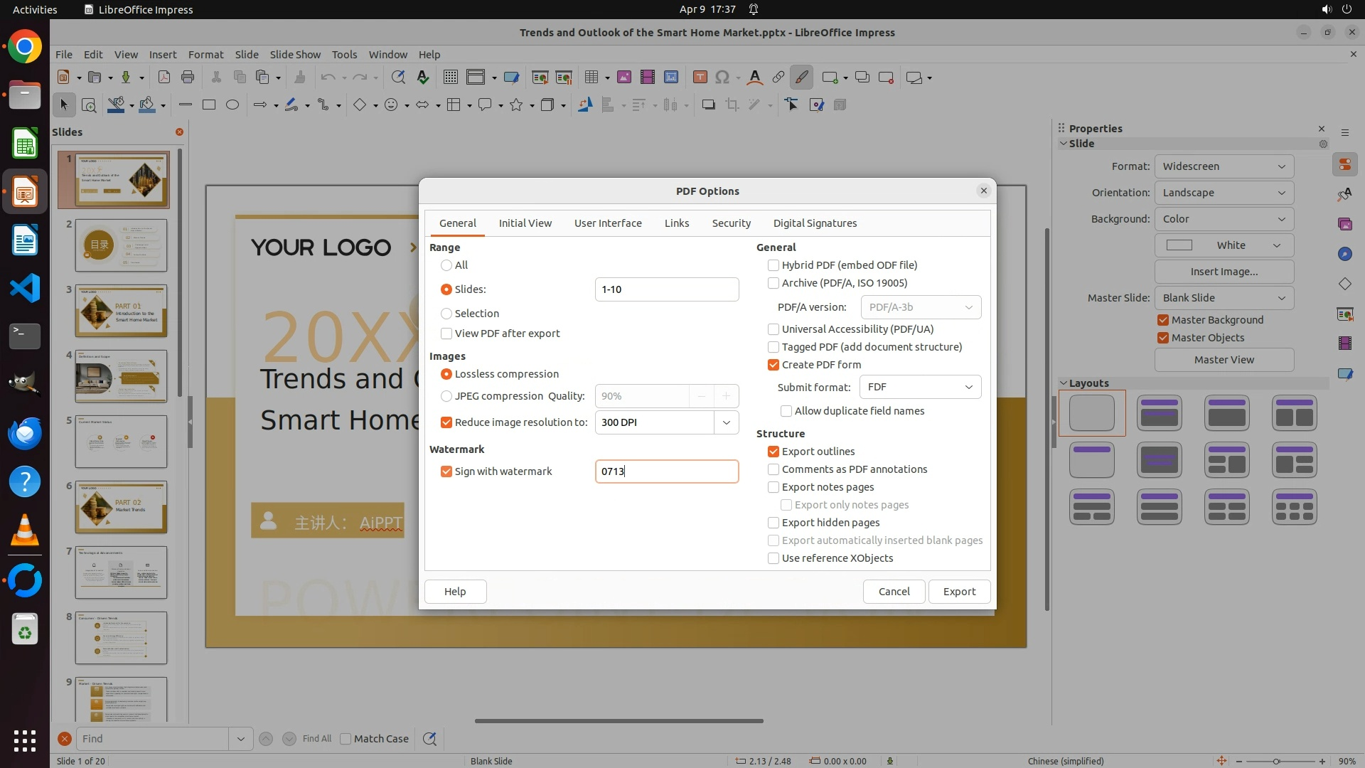Select the All range radio button
The image size is (1365, 768).
pos(446,265)
